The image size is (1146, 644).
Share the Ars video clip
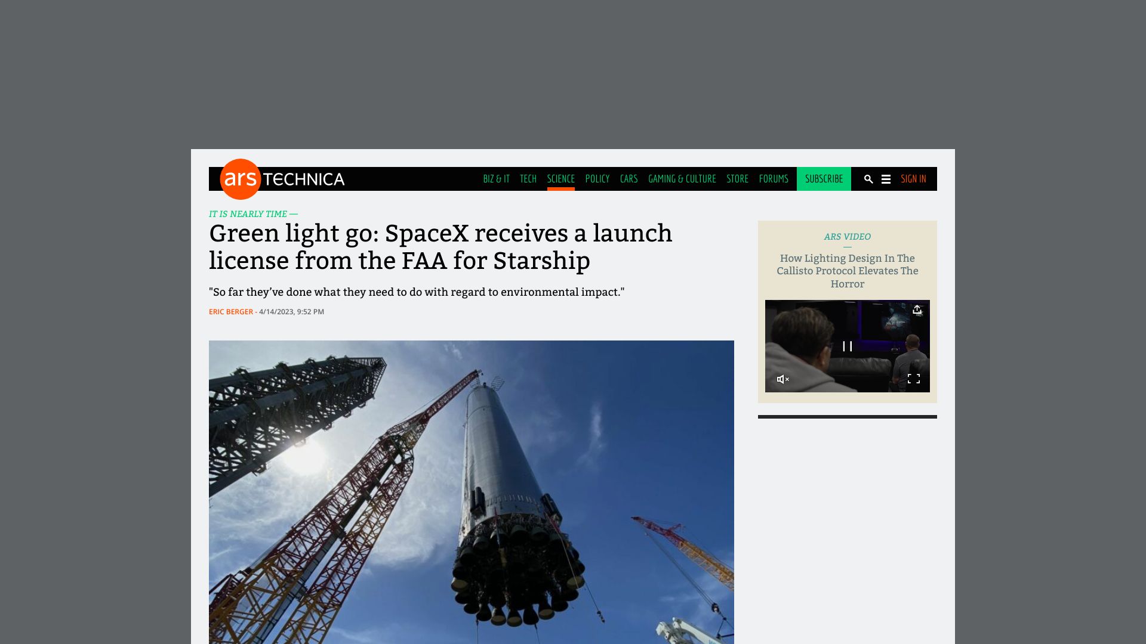tap(917, 309)
